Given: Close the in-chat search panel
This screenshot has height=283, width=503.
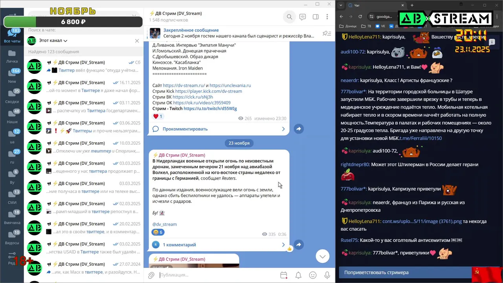Looking at the screenshot, I should point(137,40).
